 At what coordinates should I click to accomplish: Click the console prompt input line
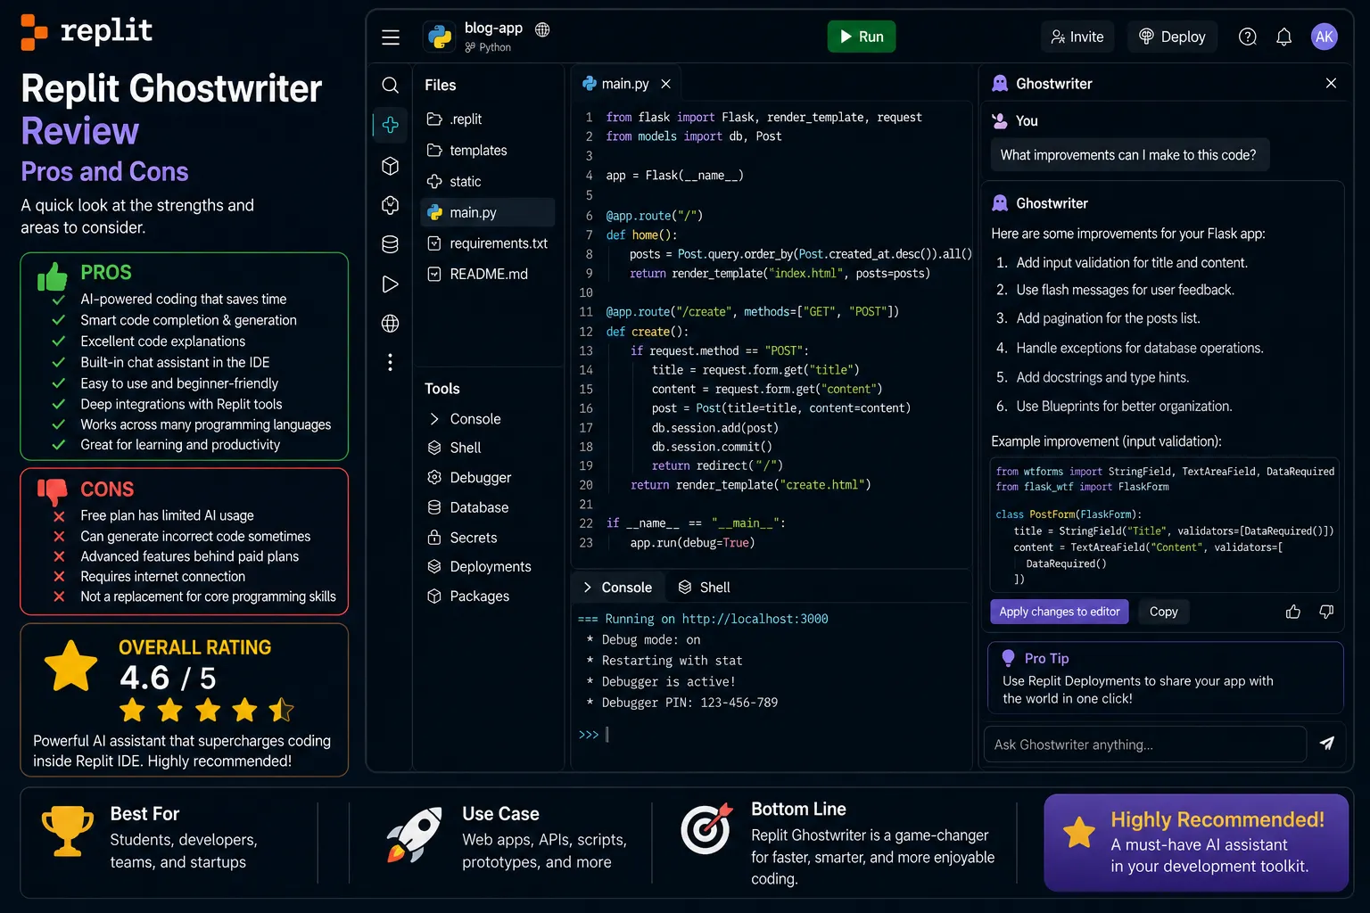(770, 735)
